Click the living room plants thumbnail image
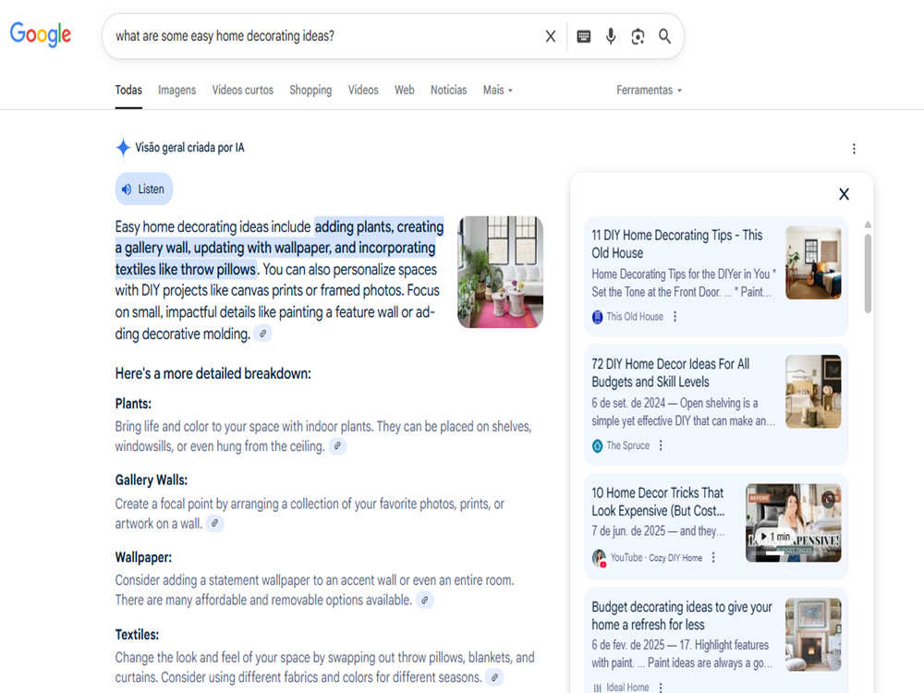The width and height of the screenshot is (924, 693). point(500,272)
